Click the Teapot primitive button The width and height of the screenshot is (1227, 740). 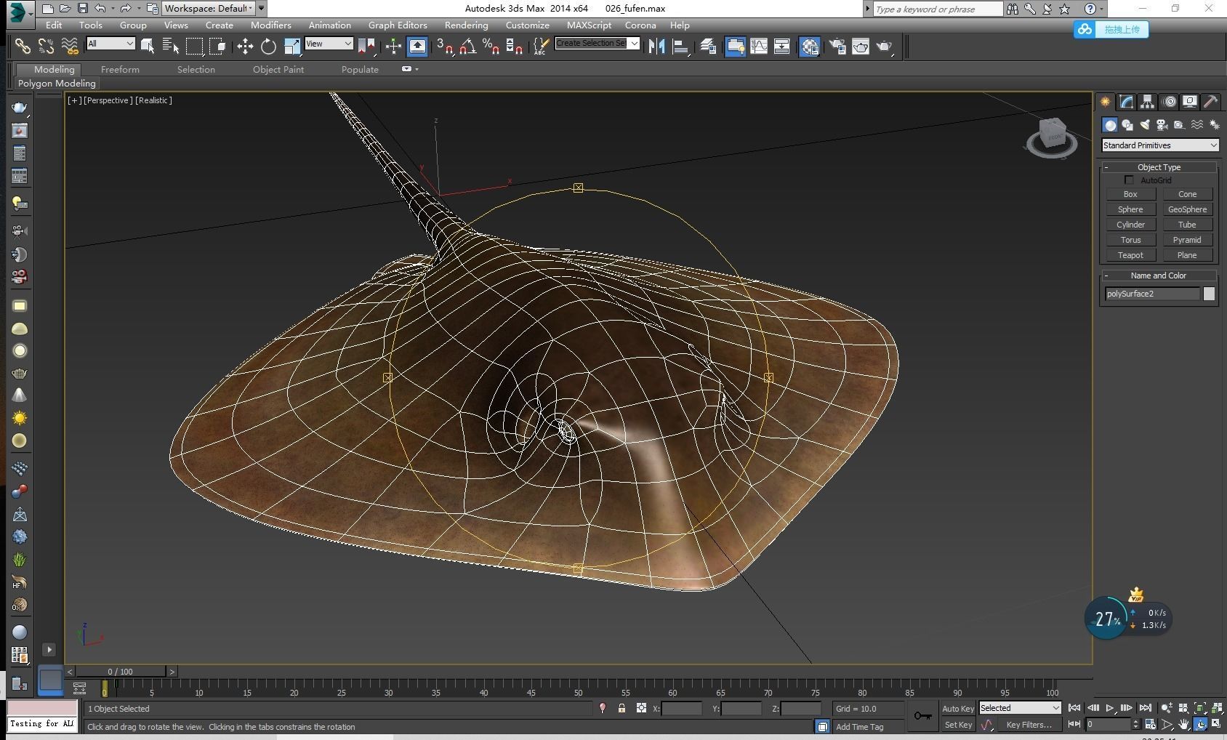[1130, 255]
